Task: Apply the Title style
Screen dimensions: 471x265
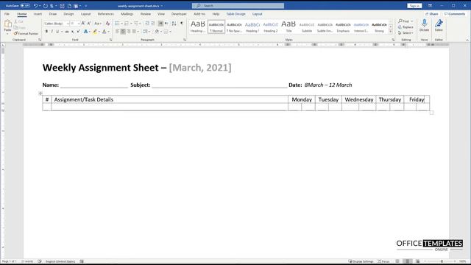Action: 288,26
